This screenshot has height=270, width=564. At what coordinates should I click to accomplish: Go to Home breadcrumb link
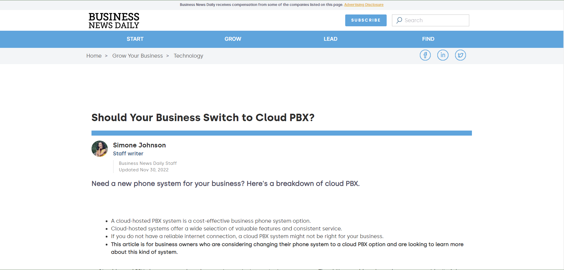coord(94,56)
